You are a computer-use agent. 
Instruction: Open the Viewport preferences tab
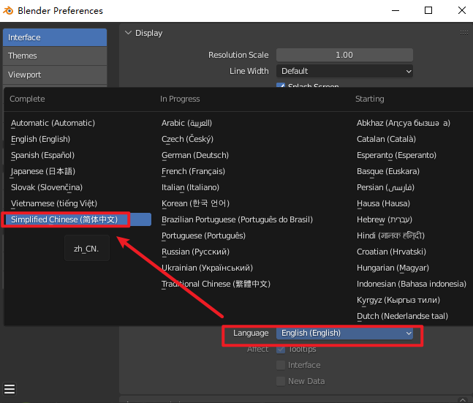coord(54,75)
